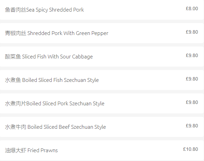The image size is (204, 161).
Task: Click the 鱼香肉丝 Chinese dish name
Action: tap(16, 10)
